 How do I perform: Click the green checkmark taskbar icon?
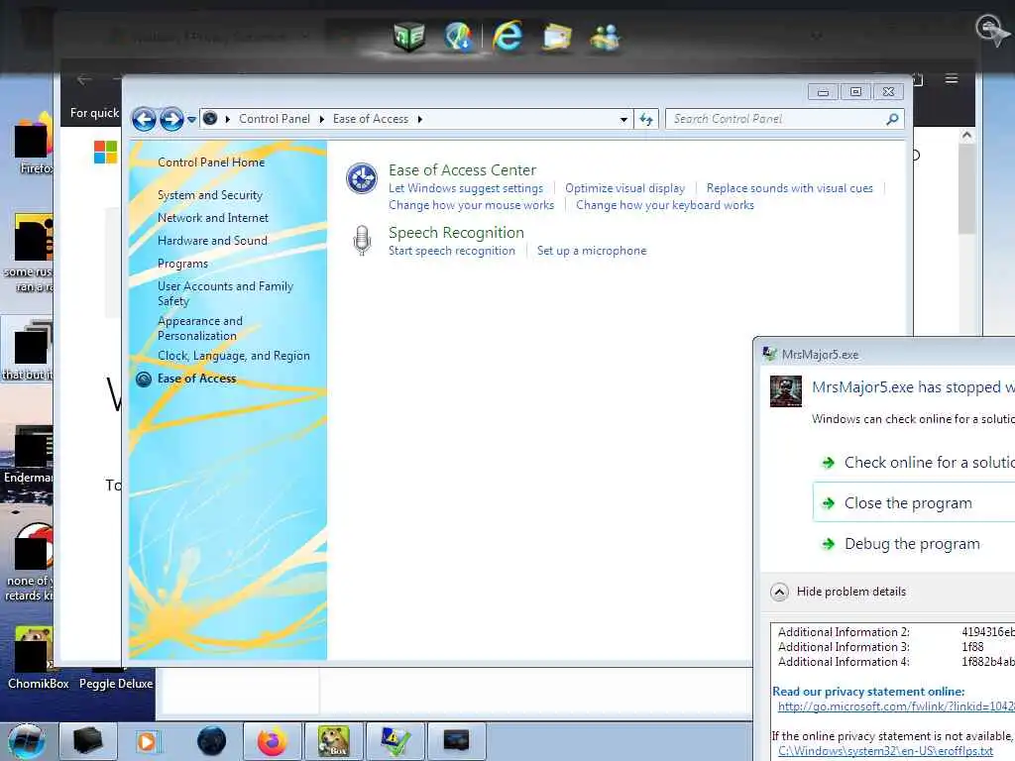[395, 741]
